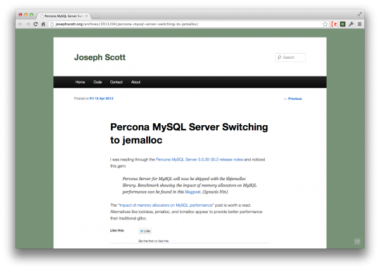Reload the page with the refresh icon
The width and height of the screenshot is (380, 270).
point(35,24)
